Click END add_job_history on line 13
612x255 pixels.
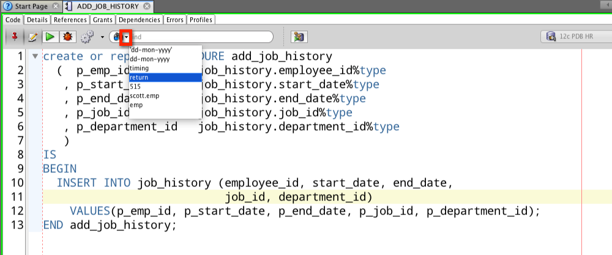pyautogui.click(x=110, y=226)
